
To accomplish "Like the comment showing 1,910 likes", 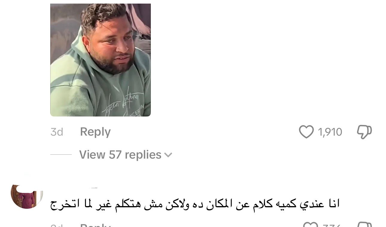I will [306, 132].
